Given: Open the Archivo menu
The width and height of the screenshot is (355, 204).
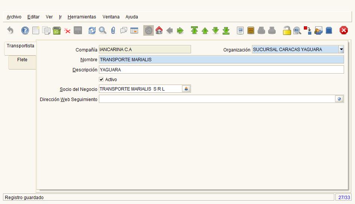Looking at the screenshot, I should pyautogui.click(x=14, y=17).
